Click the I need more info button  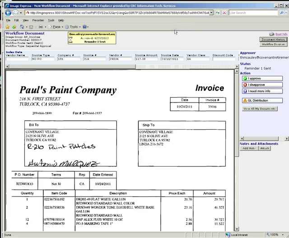click(262, 91)
